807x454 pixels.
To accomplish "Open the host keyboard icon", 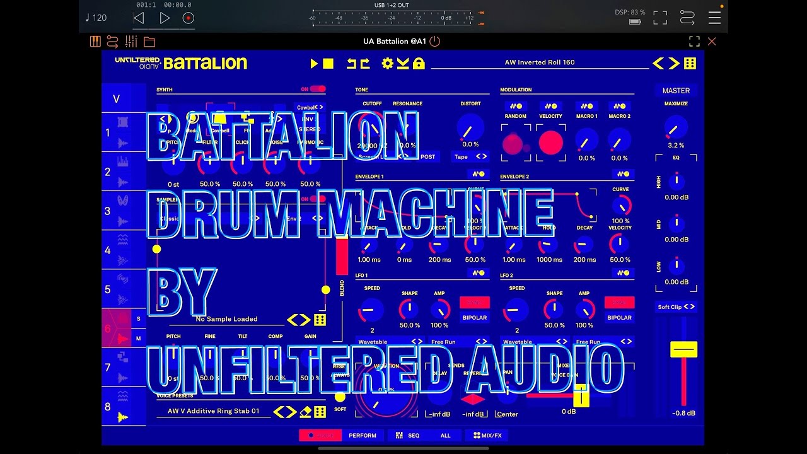I will click(96, 42).
